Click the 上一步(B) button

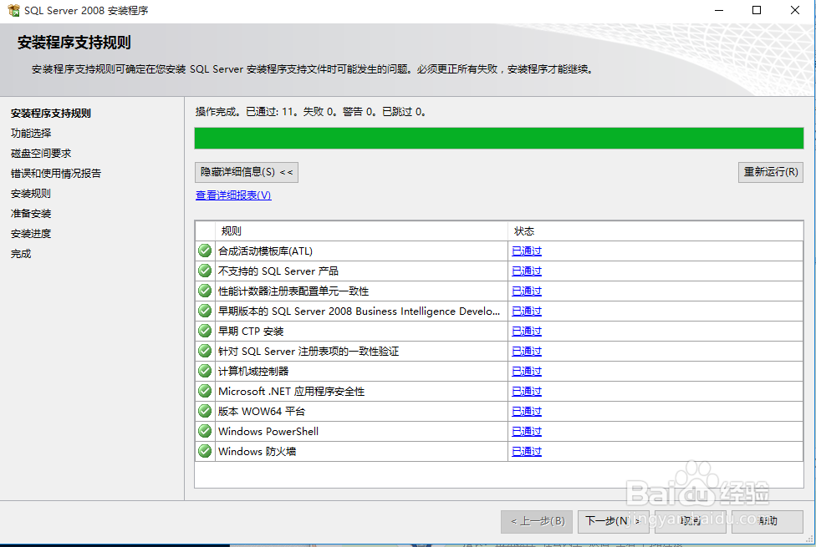pyautogui.click(x=537, y=521)
